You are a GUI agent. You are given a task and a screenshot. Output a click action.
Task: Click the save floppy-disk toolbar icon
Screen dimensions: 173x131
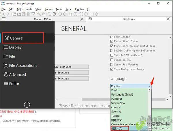[x=24, y=14]
